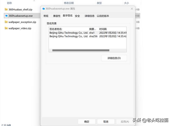Open the 数字签名 tab
The width and height of the screenshot is (172, 126).
click(67, 16)
